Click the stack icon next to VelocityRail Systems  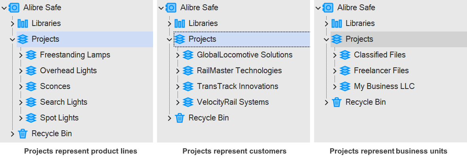[188, 102]
